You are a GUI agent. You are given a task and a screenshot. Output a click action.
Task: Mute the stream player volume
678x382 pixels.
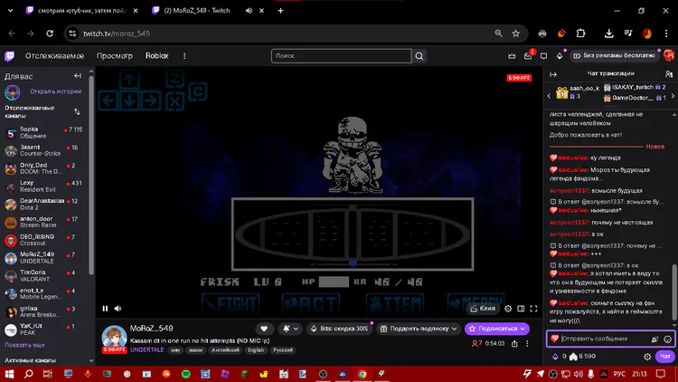point(118,309)
